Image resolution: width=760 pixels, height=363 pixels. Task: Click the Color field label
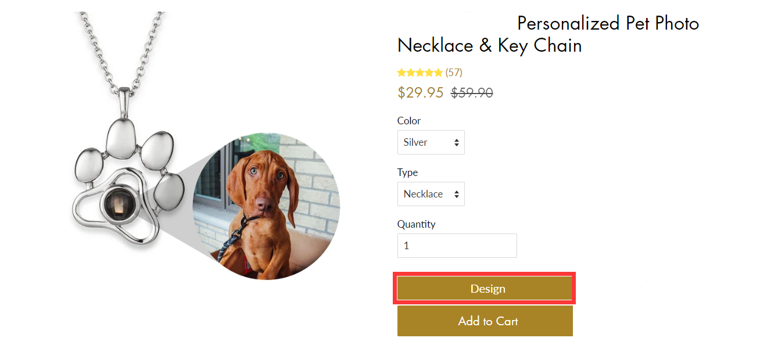(408, 121)
